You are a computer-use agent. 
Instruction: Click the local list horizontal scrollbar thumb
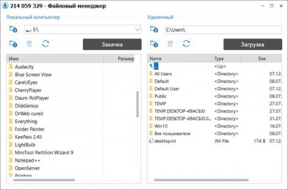44,180
